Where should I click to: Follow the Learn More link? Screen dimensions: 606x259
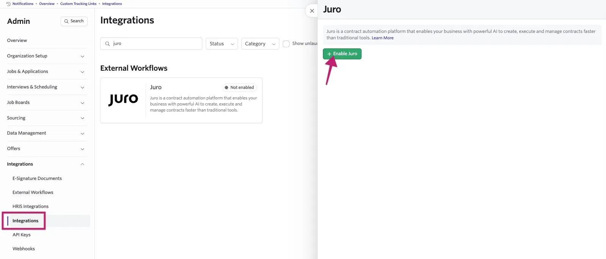click(382, 38)
